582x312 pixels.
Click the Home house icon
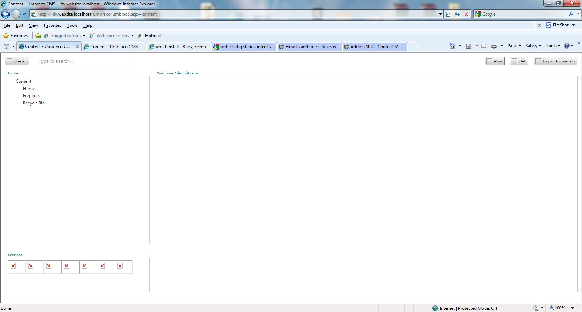453,46
